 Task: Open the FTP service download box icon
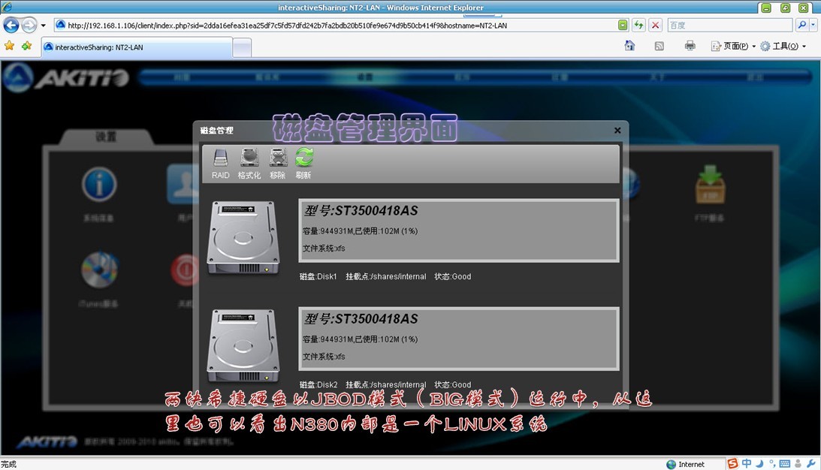710,184
